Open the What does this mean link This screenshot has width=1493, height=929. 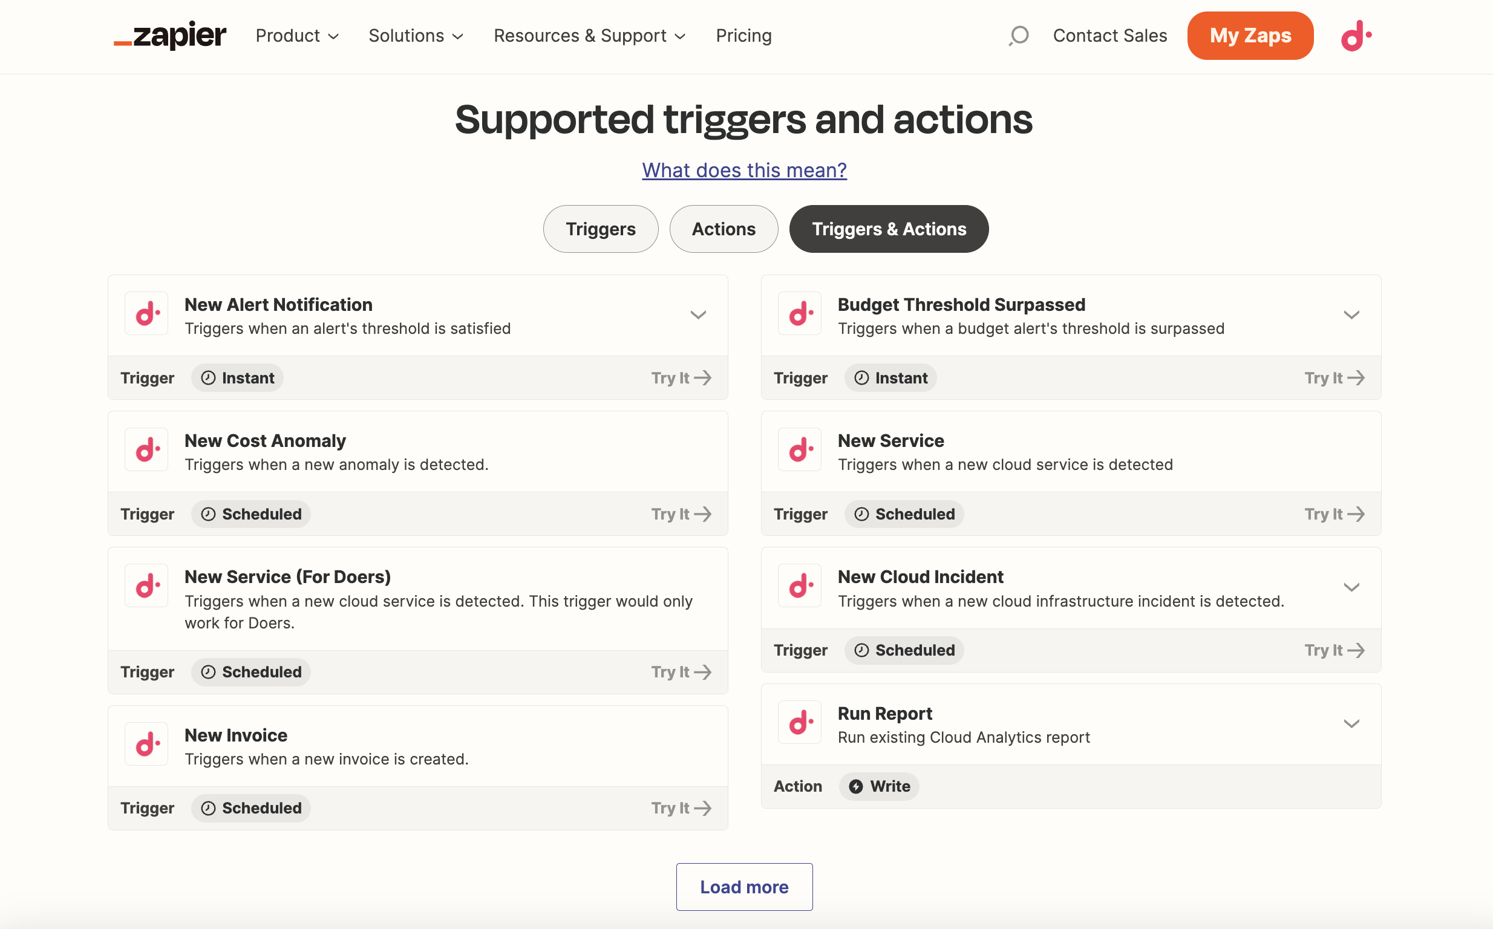744,170
